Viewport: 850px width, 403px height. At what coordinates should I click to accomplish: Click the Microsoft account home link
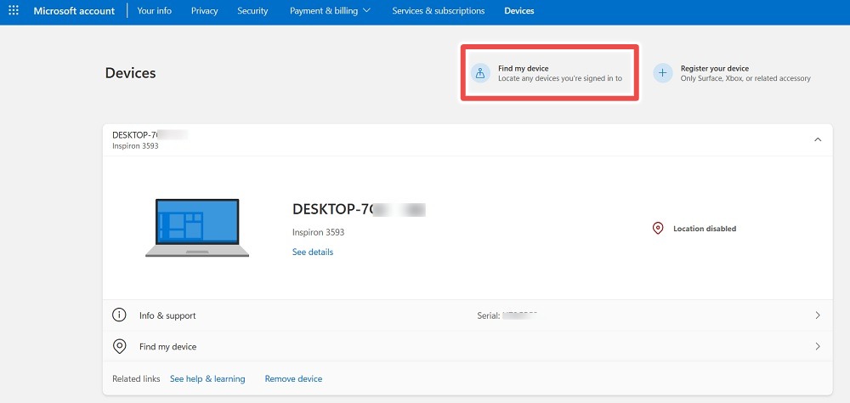[74, 11]
